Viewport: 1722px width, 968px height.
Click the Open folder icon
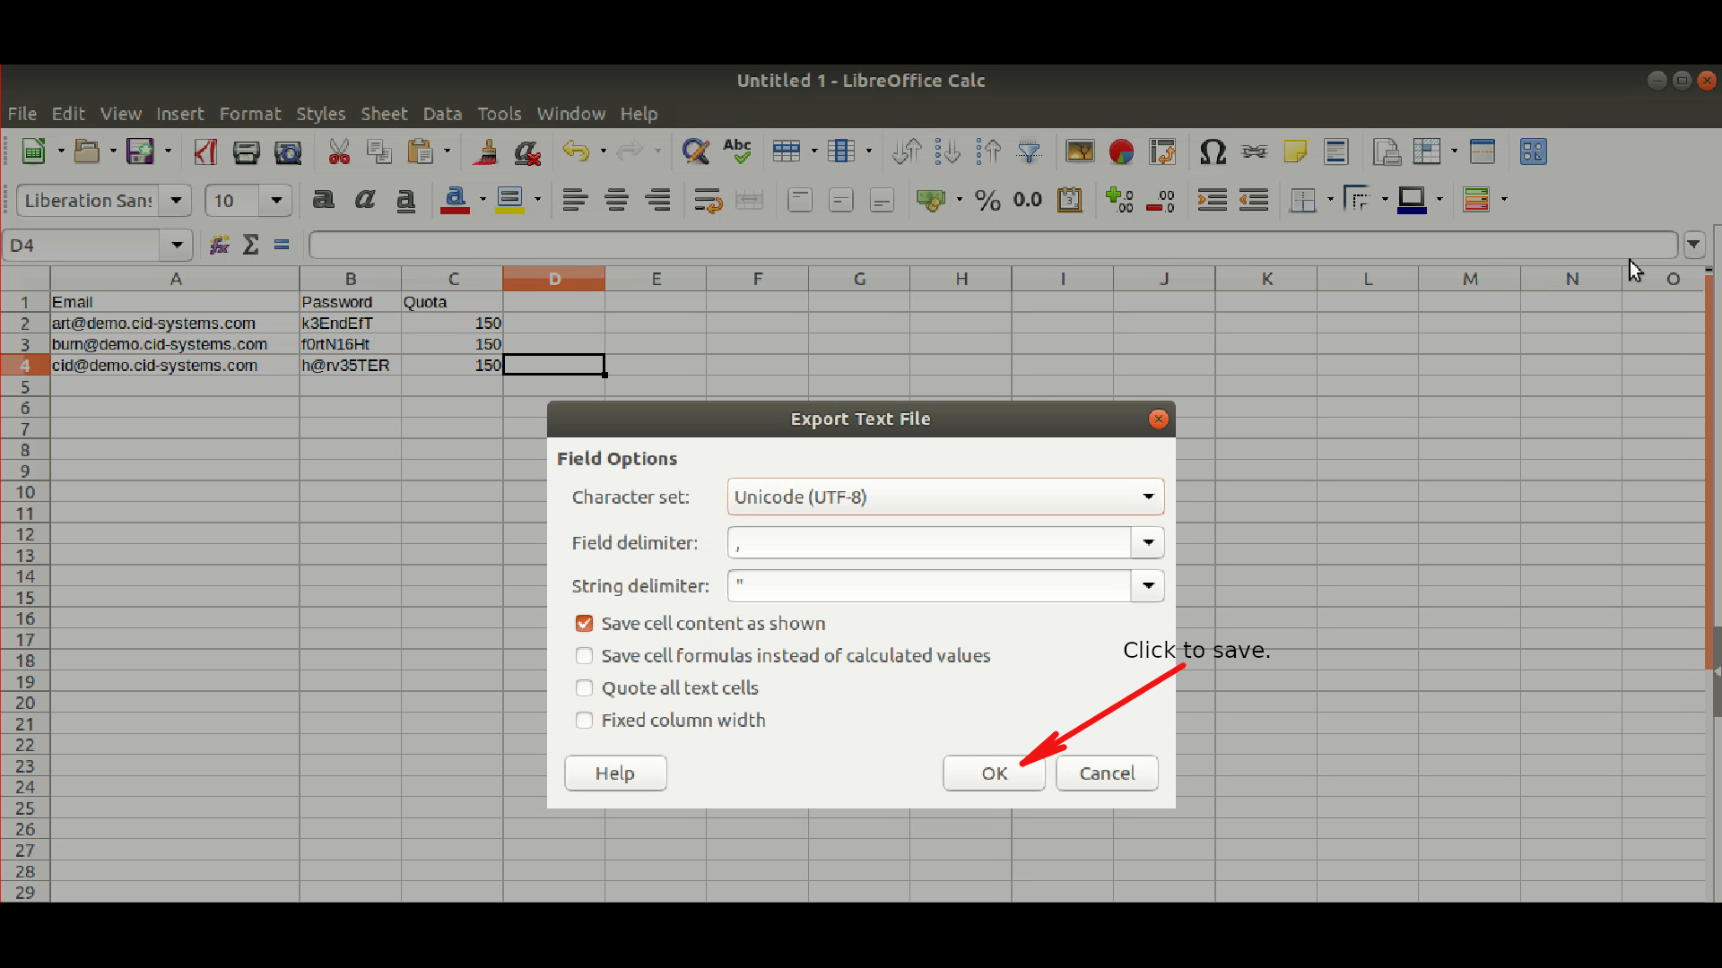87,151
